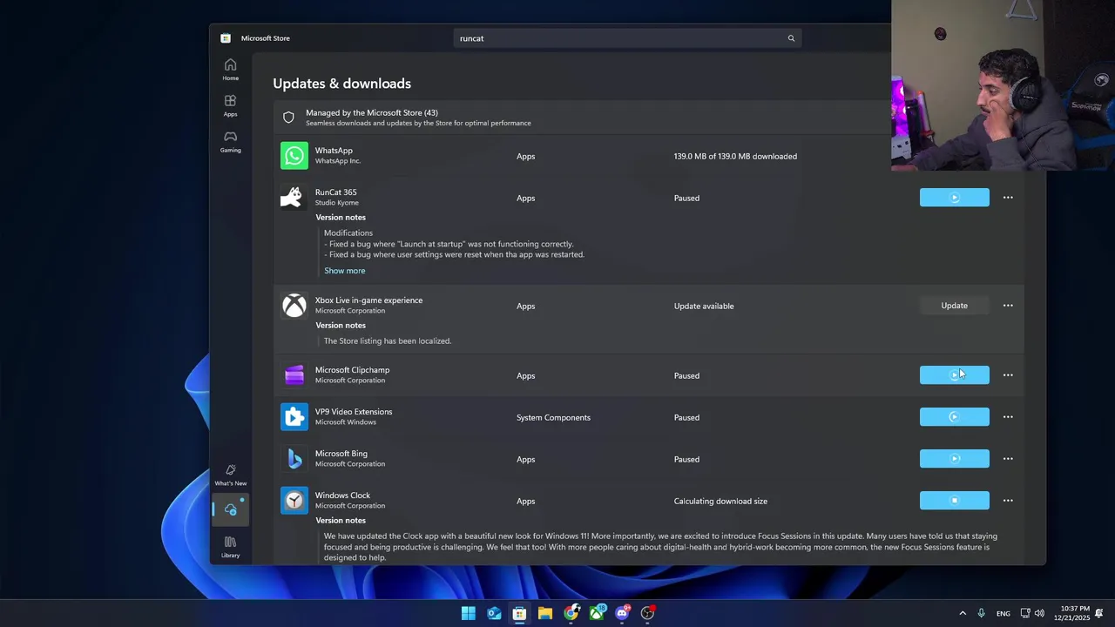Click 'Managed by the Microsoft Store (43)' text
Image resolution: width=1115 pixels, height=627 pixels.
tap(372, 112)
